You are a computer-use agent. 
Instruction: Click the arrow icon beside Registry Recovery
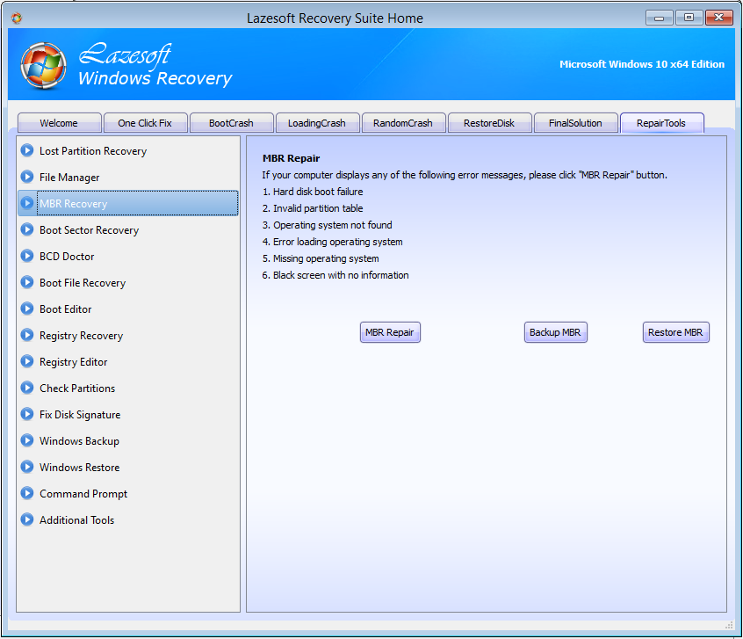pos(27,335)
